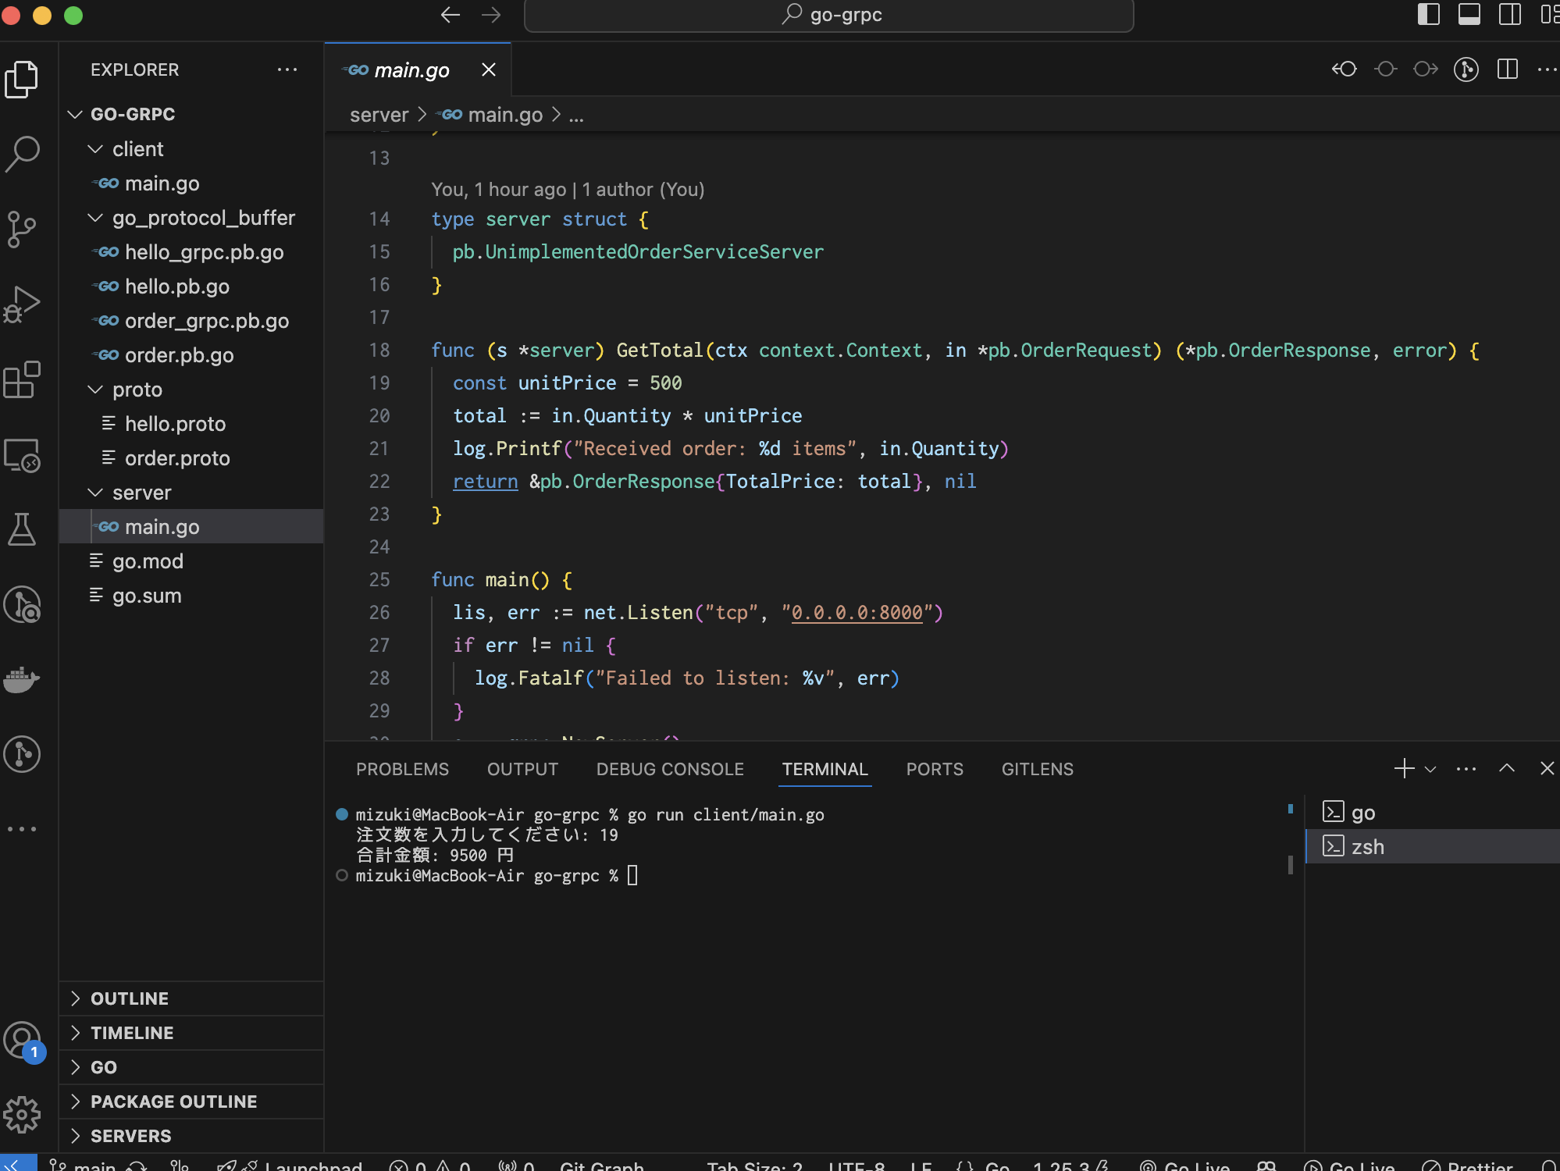Viewport: 1560px width, 1171px height.
Task: Click the split editor right icon
Action: point(1508,69)
